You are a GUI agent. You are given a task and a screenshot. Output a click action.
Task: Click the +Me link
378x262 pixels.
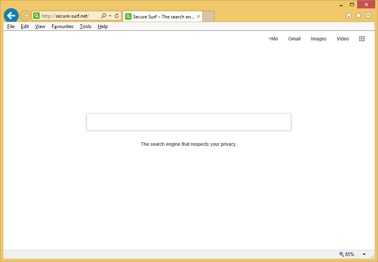[273, 39]
